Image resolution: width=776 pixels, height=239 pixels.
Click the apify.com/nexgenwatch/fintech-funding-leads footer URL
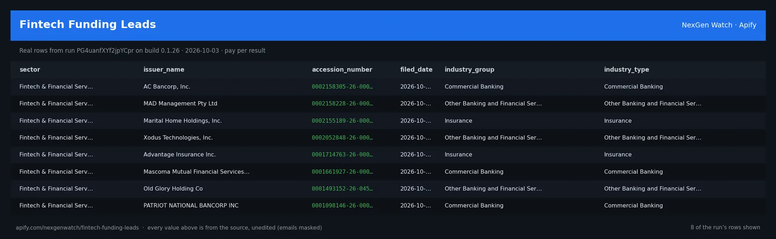point(77,228)
